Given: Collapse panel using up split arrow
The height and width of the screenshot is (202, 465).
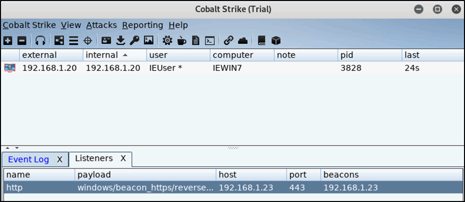Looking at the screenshot, I should pos(8,147).
